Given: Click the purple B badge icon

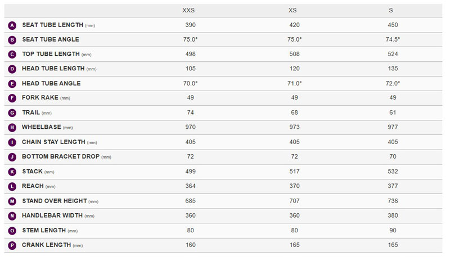Looking at the screenshot, I should (x=12, y=40).
